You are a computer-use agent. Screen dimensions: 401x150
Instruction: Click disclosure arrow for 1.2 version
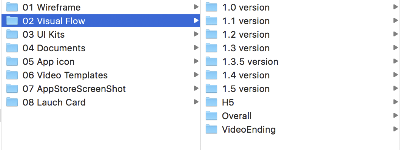tap(396, 34)
